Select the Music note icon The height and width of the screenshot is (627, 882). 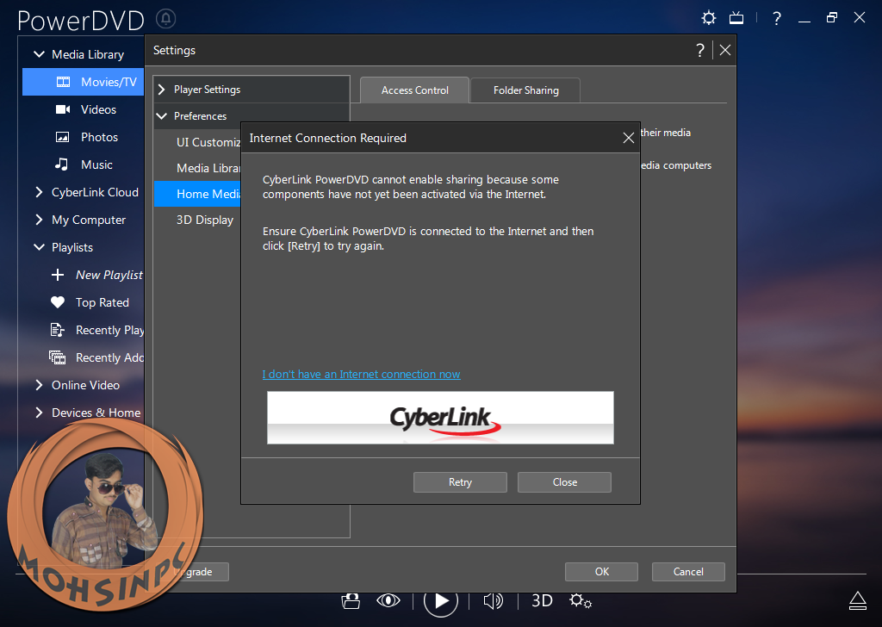coord(61,165)
